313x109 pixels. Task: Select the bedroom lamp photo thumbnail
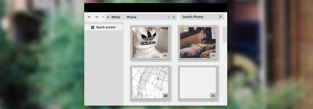point(198,43)
